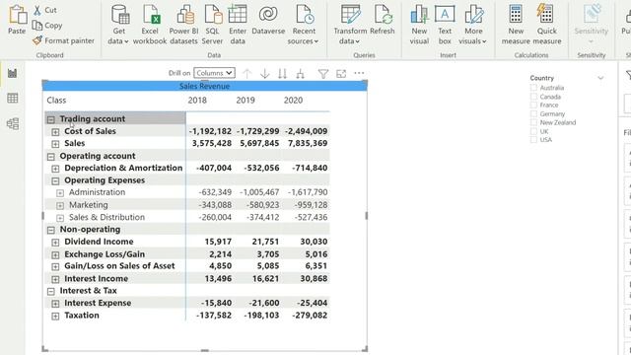Import from Excel workbook

click(150, 24)
